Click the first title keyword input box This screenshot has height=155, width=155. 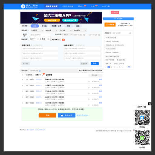(x=40, y=49)
